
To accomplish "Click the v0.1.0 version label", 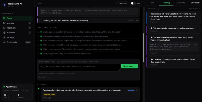I will (x=11, y=6).
